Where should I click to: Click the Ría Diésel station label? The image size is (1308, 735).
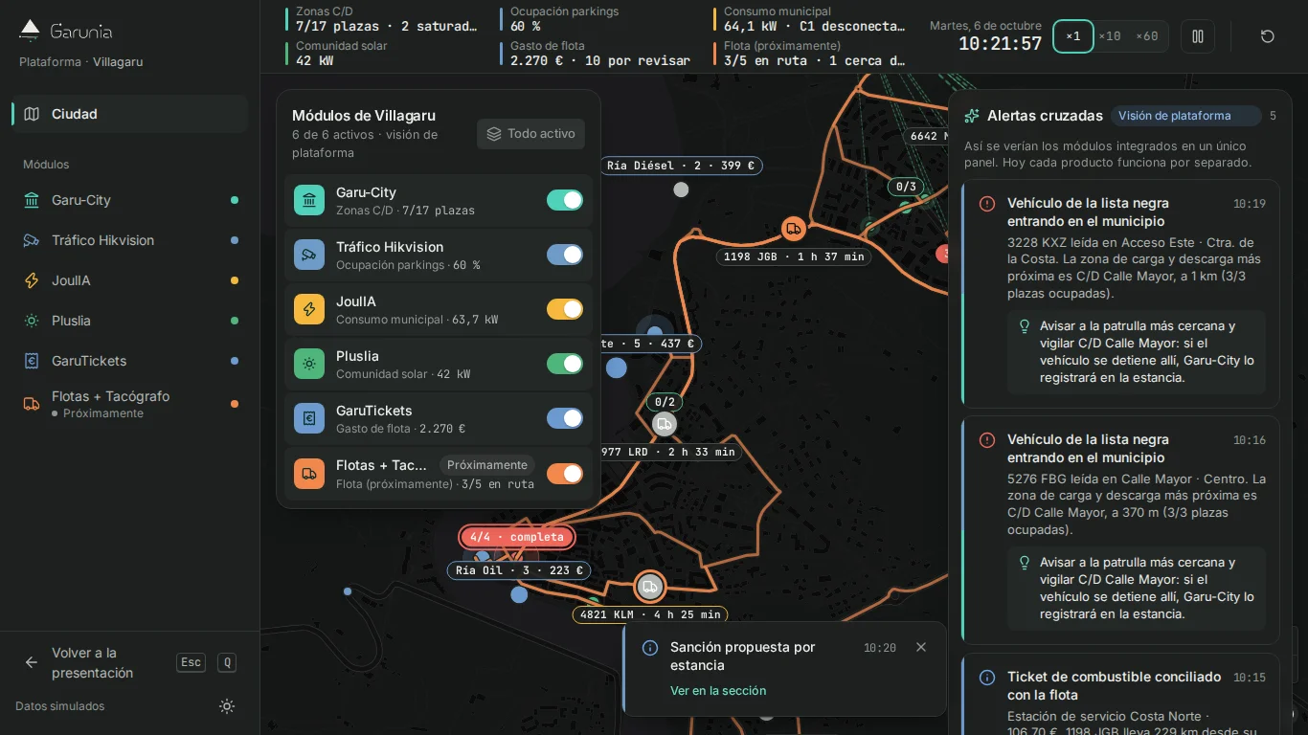pyautogui.click(x=682, y=166)
